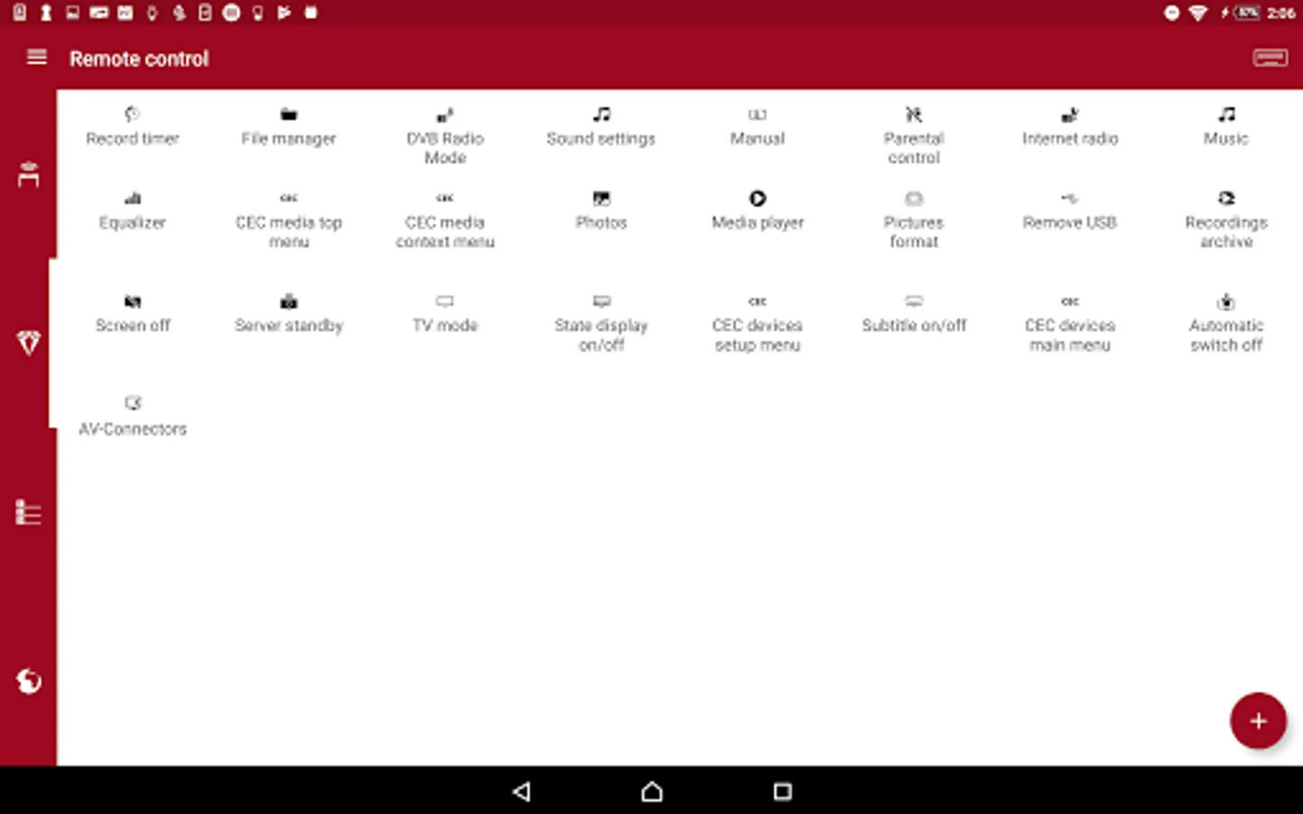This screenshot has width=1303, height=814.
Task: Open CEC media top menu
Action: (x=289, y=221)
